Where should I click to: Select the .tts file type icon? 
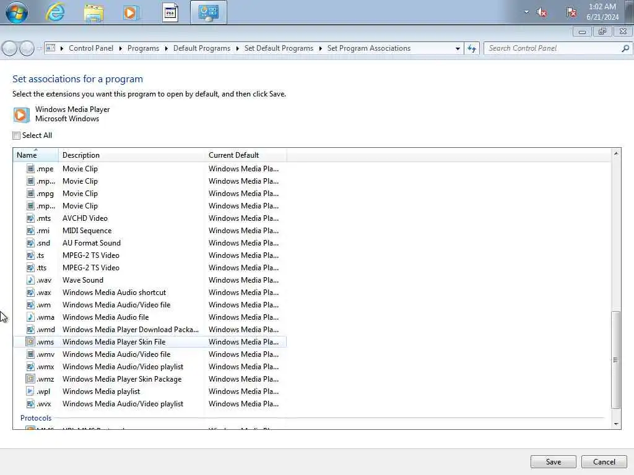click(30, 267)
